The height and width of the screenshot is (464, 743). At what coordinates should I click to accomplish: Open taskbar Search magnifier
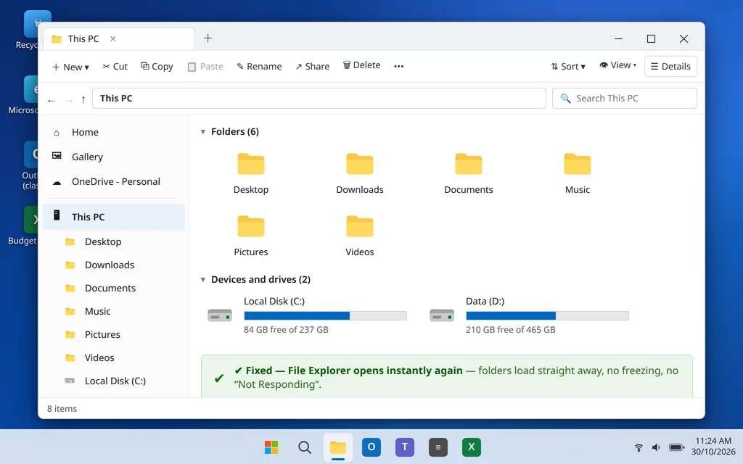pos(305,447)
